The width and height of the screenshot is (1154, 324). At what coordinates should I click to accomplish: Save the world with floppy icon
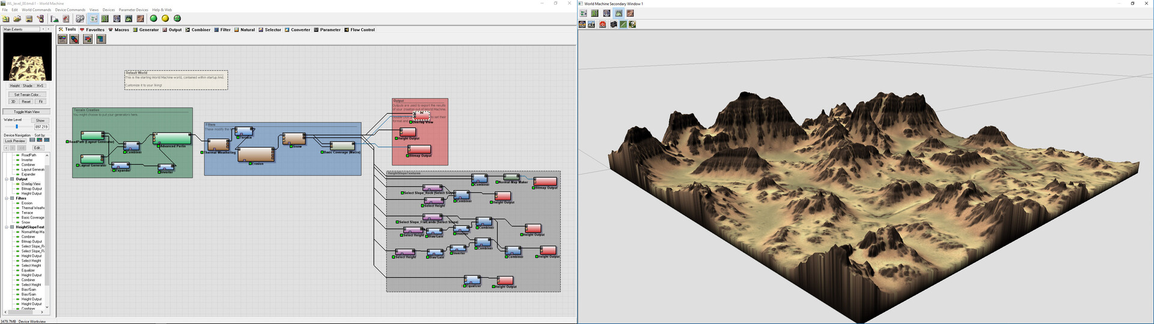coord(29,19)
